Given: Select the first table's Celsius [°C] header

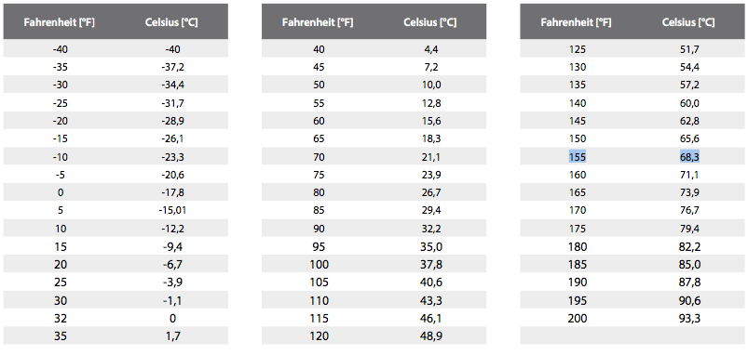Looking at the screenshot, I should (x=172, y=22).
